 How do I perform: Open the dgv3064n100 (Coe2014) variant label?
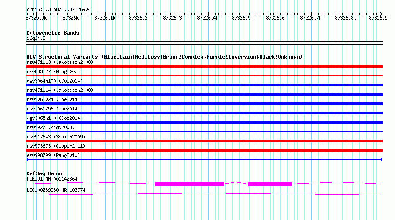55,81
